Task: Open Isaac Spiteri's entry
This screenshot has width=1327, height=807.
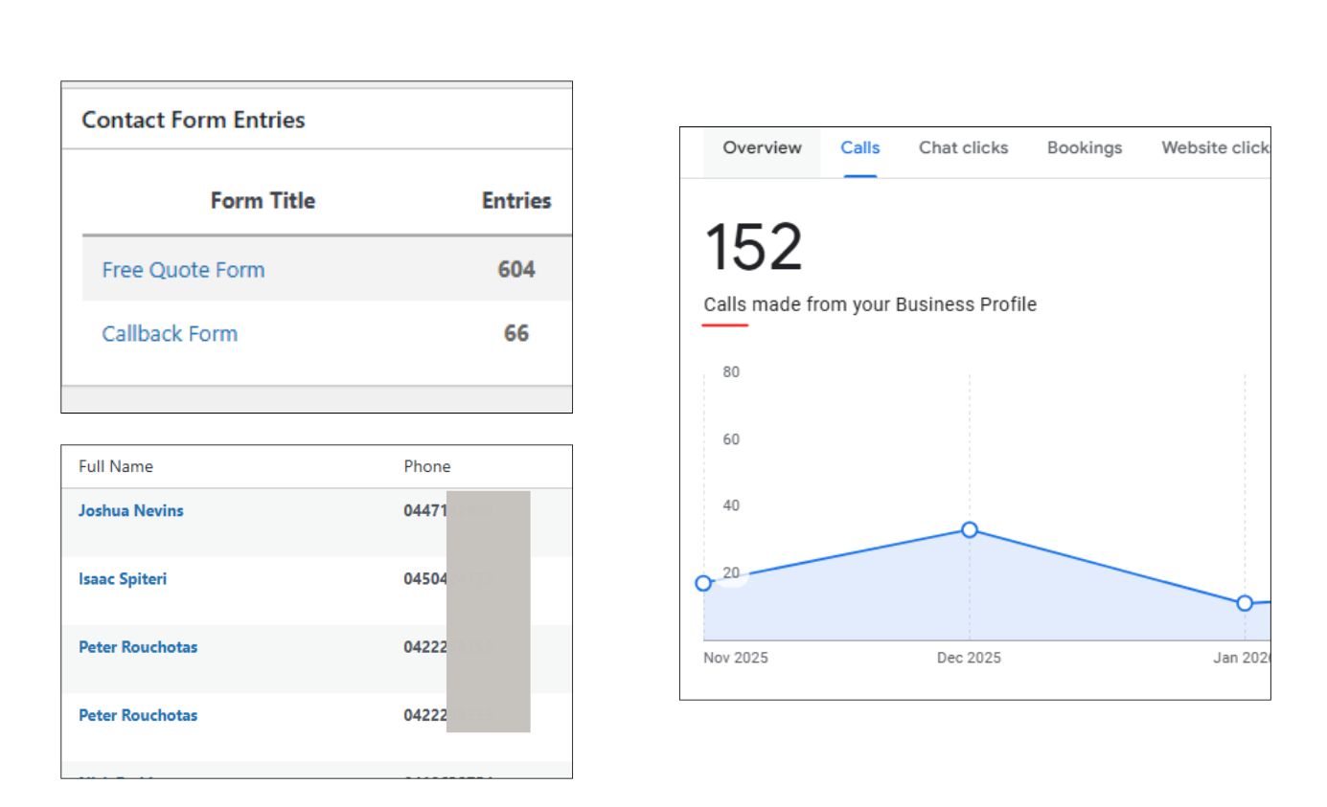Action: click(x=123, y=579)
